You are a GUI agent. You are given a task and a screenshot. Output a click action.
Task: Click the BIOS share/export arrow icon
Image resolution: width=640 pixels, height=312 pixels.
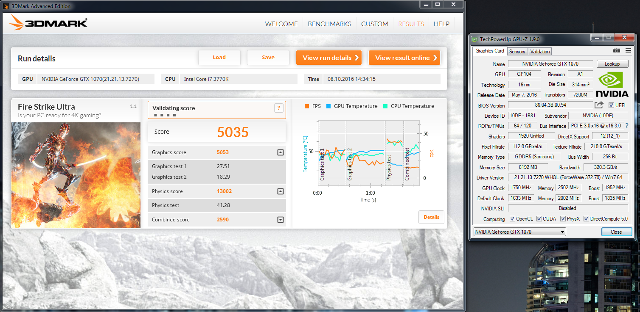[599, 105]
